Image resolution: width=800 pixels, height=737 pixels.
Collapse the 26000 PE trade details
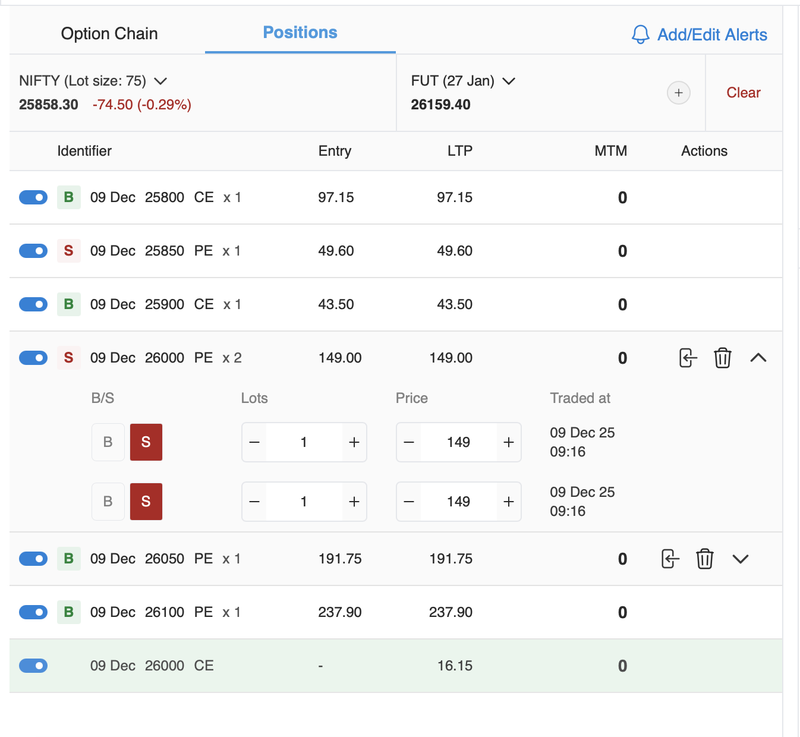(758, 358)
